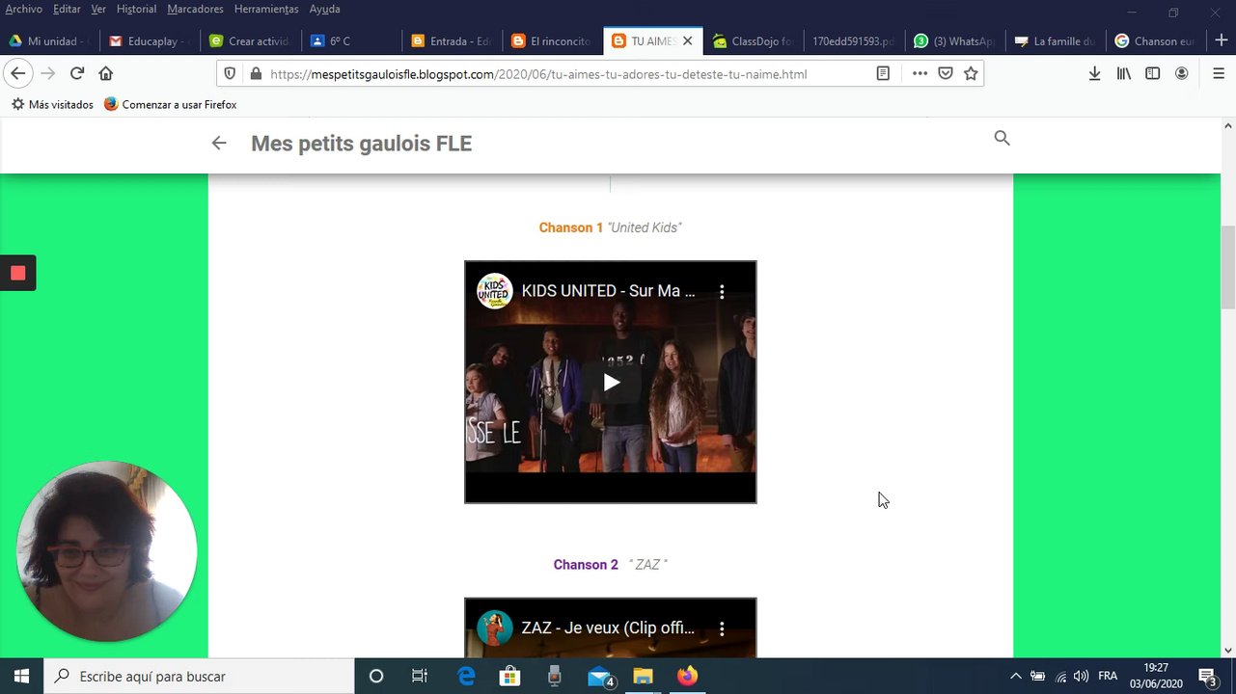Reload the page with the refresh icon
The height and width of the screenshot is (694, 1236).
[77, 73]
